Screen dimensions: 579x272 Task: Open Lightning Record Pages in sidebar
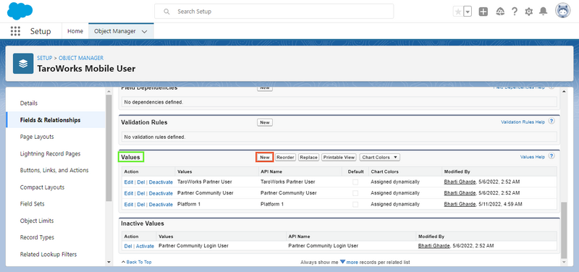(50, 153)
